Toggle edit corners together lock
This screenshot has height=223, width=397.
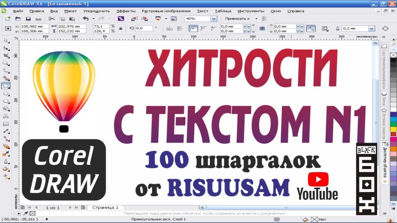point(262,28)
